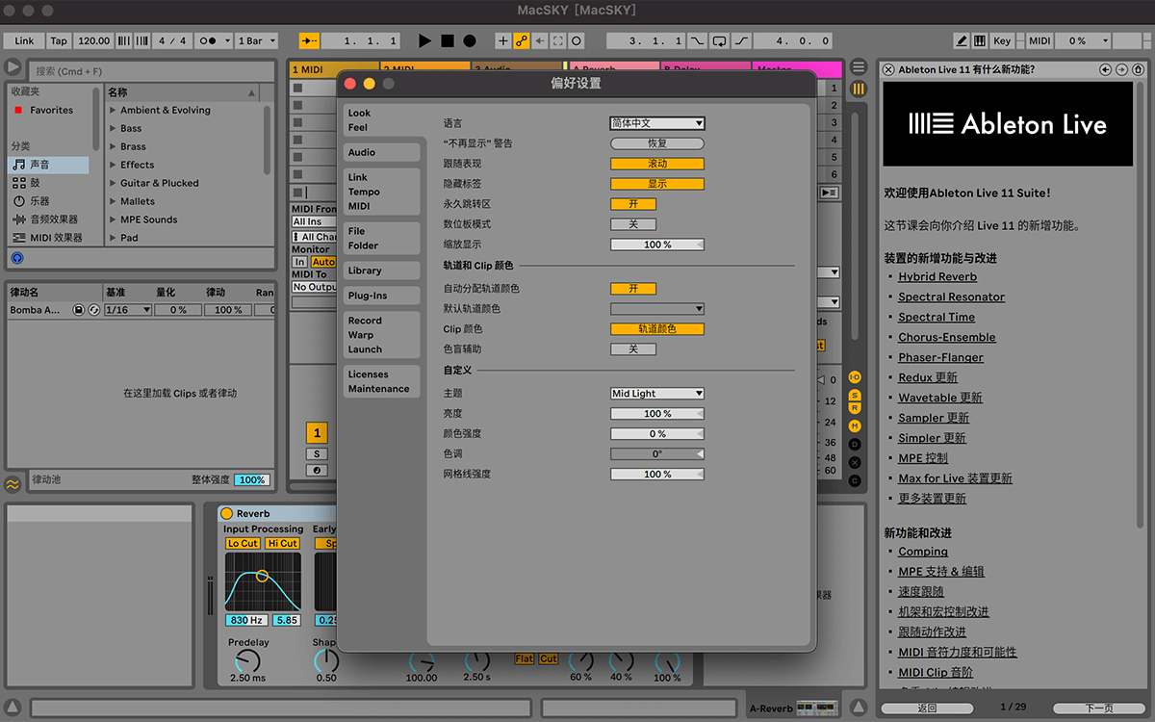This screenshot has width=1155, height=722.
Task: Toggle the Follow playback arrow icon
Action: (309, 41)
